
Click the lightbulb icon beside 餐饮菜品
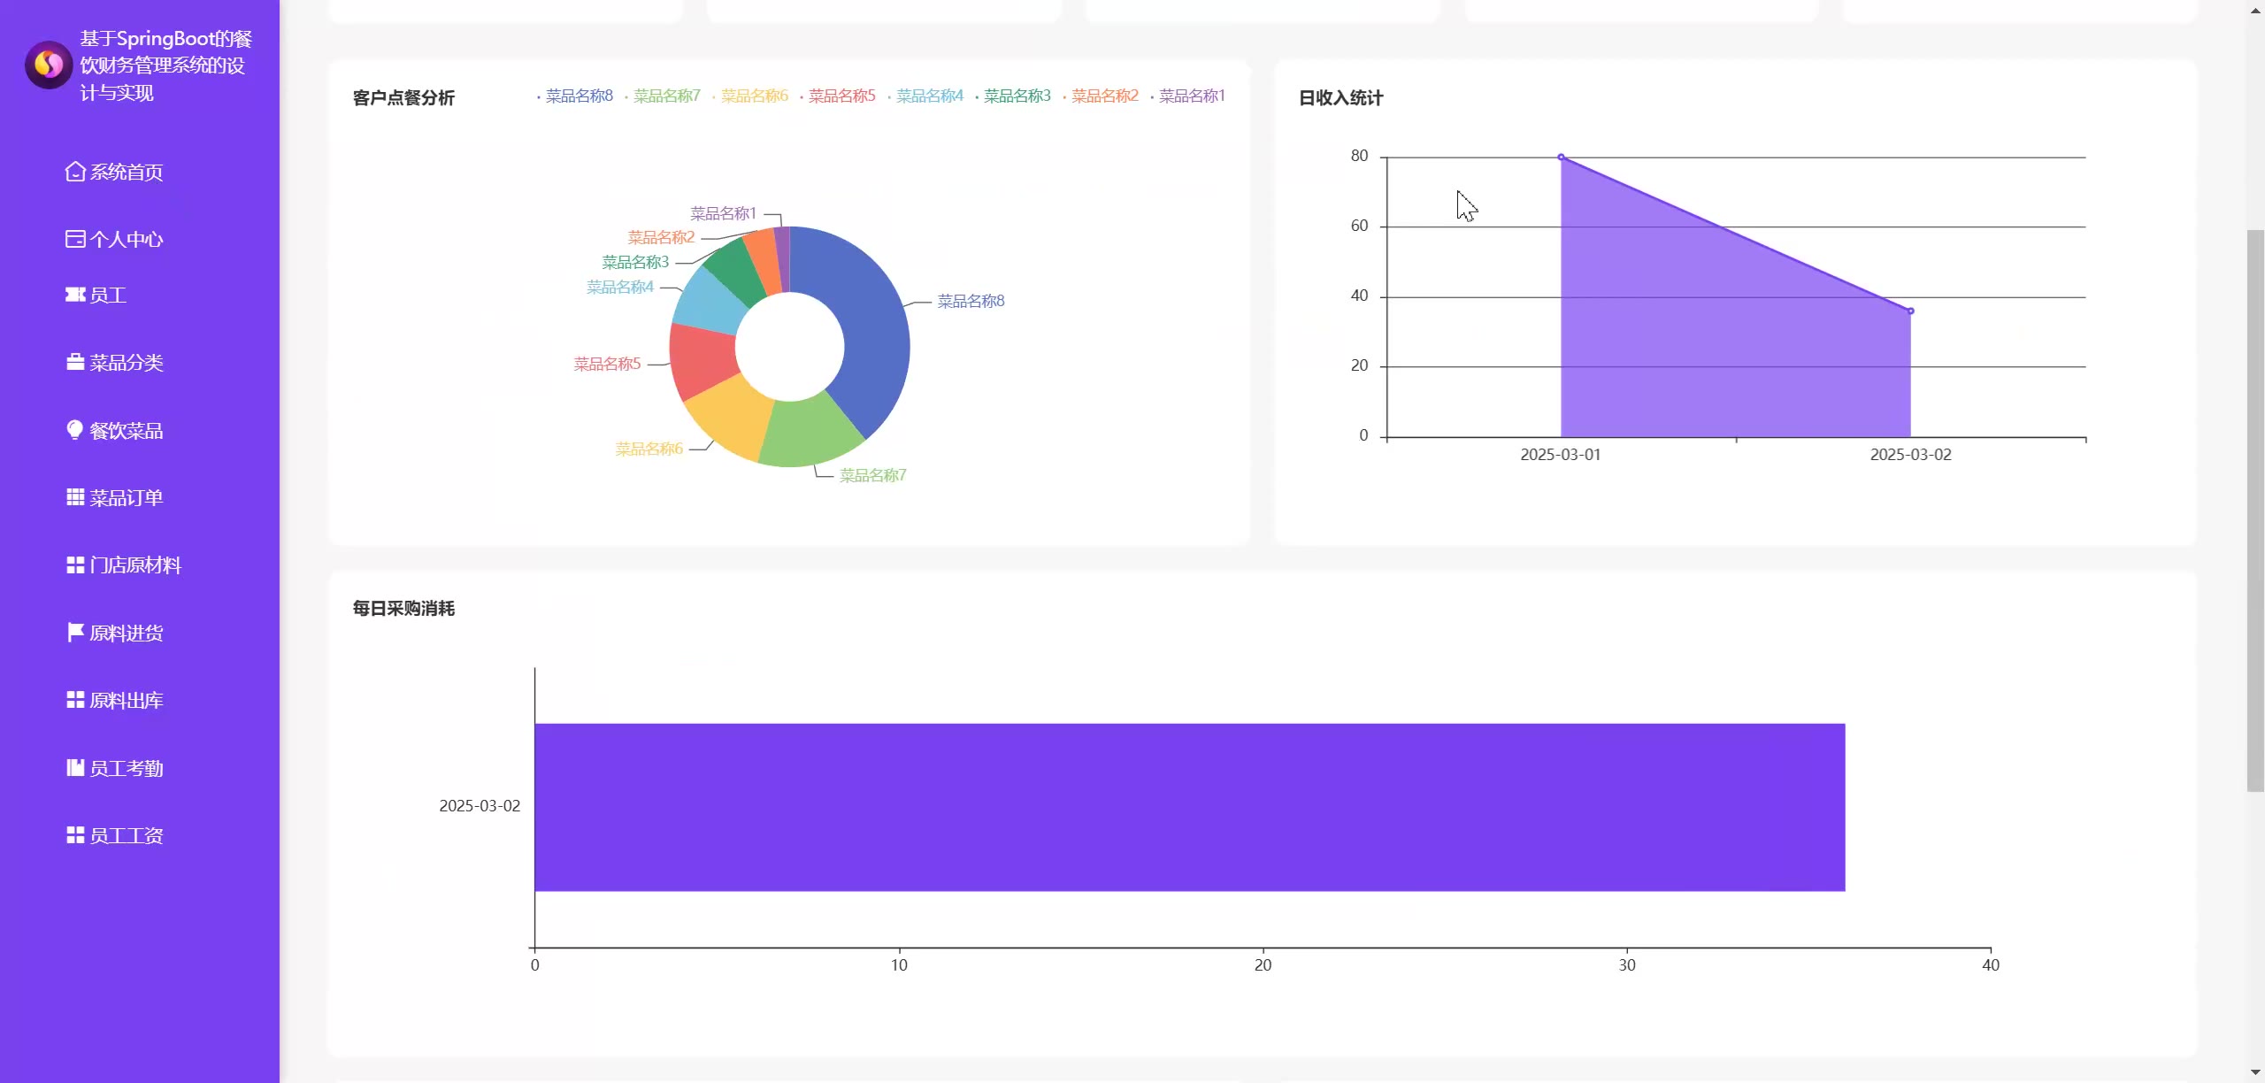pyautogui.click(x=75, y=430)
